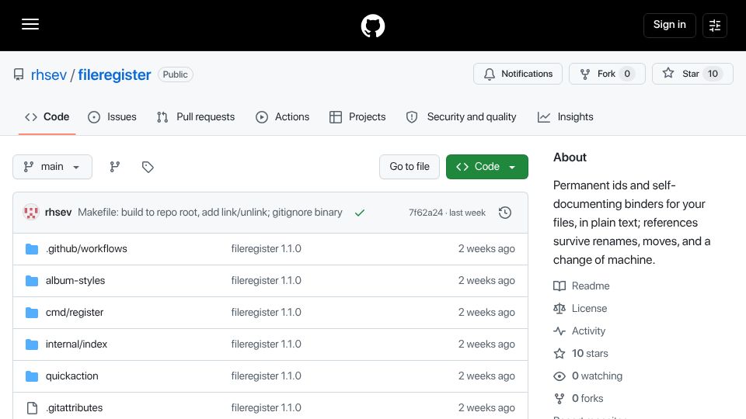
Task: Open the Readme link in About
Action: 581,286
